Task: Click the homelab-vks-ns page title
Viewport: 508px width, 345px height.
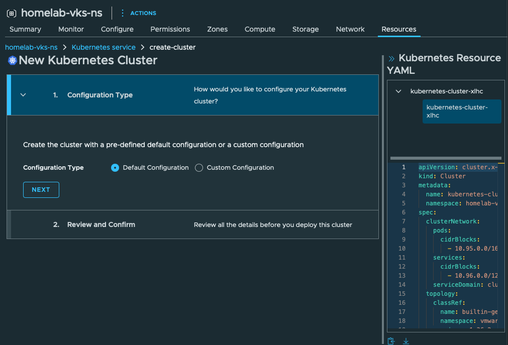Action: click(62, 13)
